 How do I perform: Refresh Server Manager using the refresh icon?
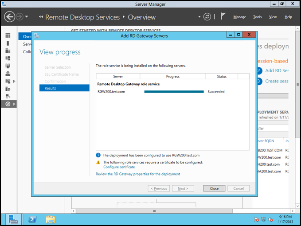(x=207, y=17)
